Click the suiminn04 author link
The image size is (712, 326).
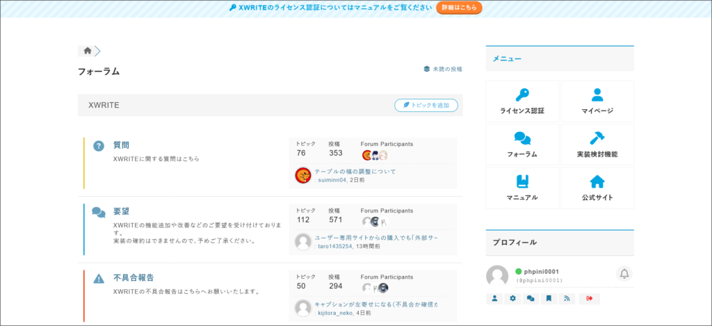[332, 180]
